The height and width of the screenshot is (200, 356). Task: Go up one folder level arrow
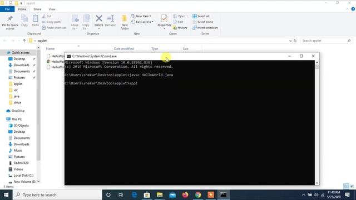pos(24,41)
